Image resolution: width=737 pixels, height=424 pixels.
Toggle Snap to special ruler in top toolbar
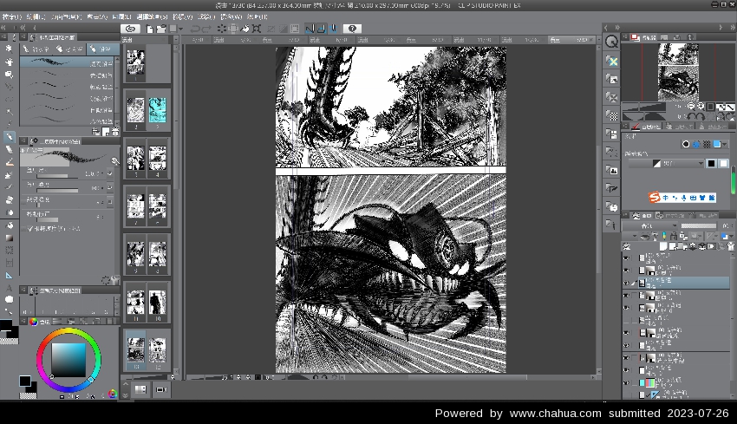(x=322, y=29)
